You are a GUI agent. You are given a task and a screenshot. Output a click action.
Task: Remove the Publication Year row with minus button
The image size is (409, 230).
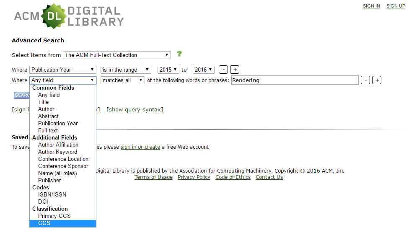(223, 70)
